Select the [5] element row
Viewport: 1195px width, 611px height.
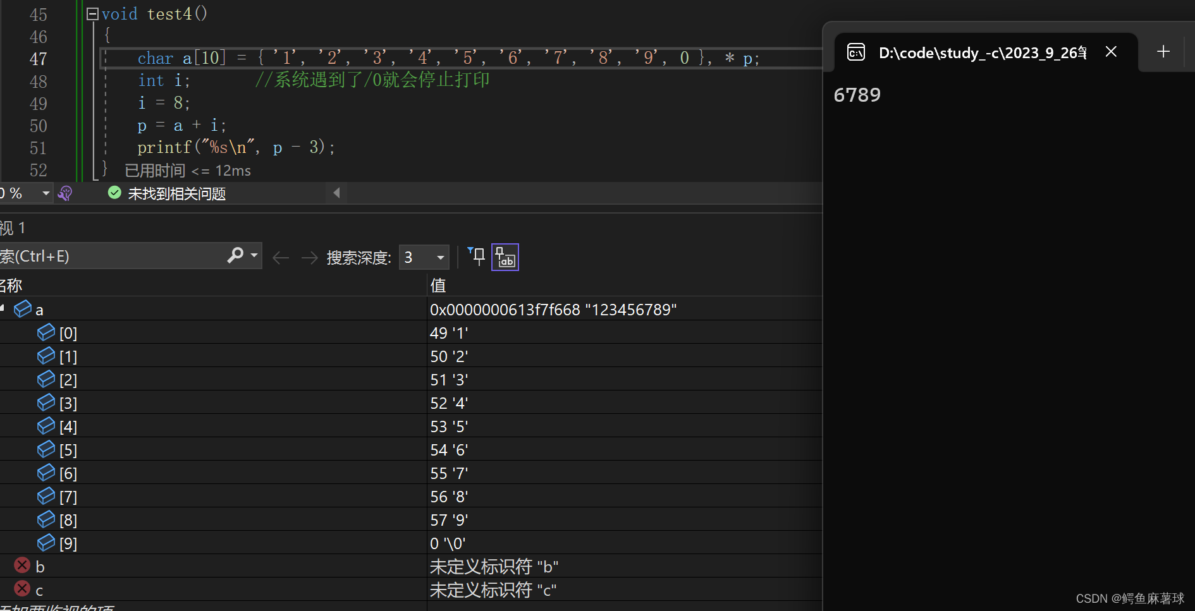[411, 449]
